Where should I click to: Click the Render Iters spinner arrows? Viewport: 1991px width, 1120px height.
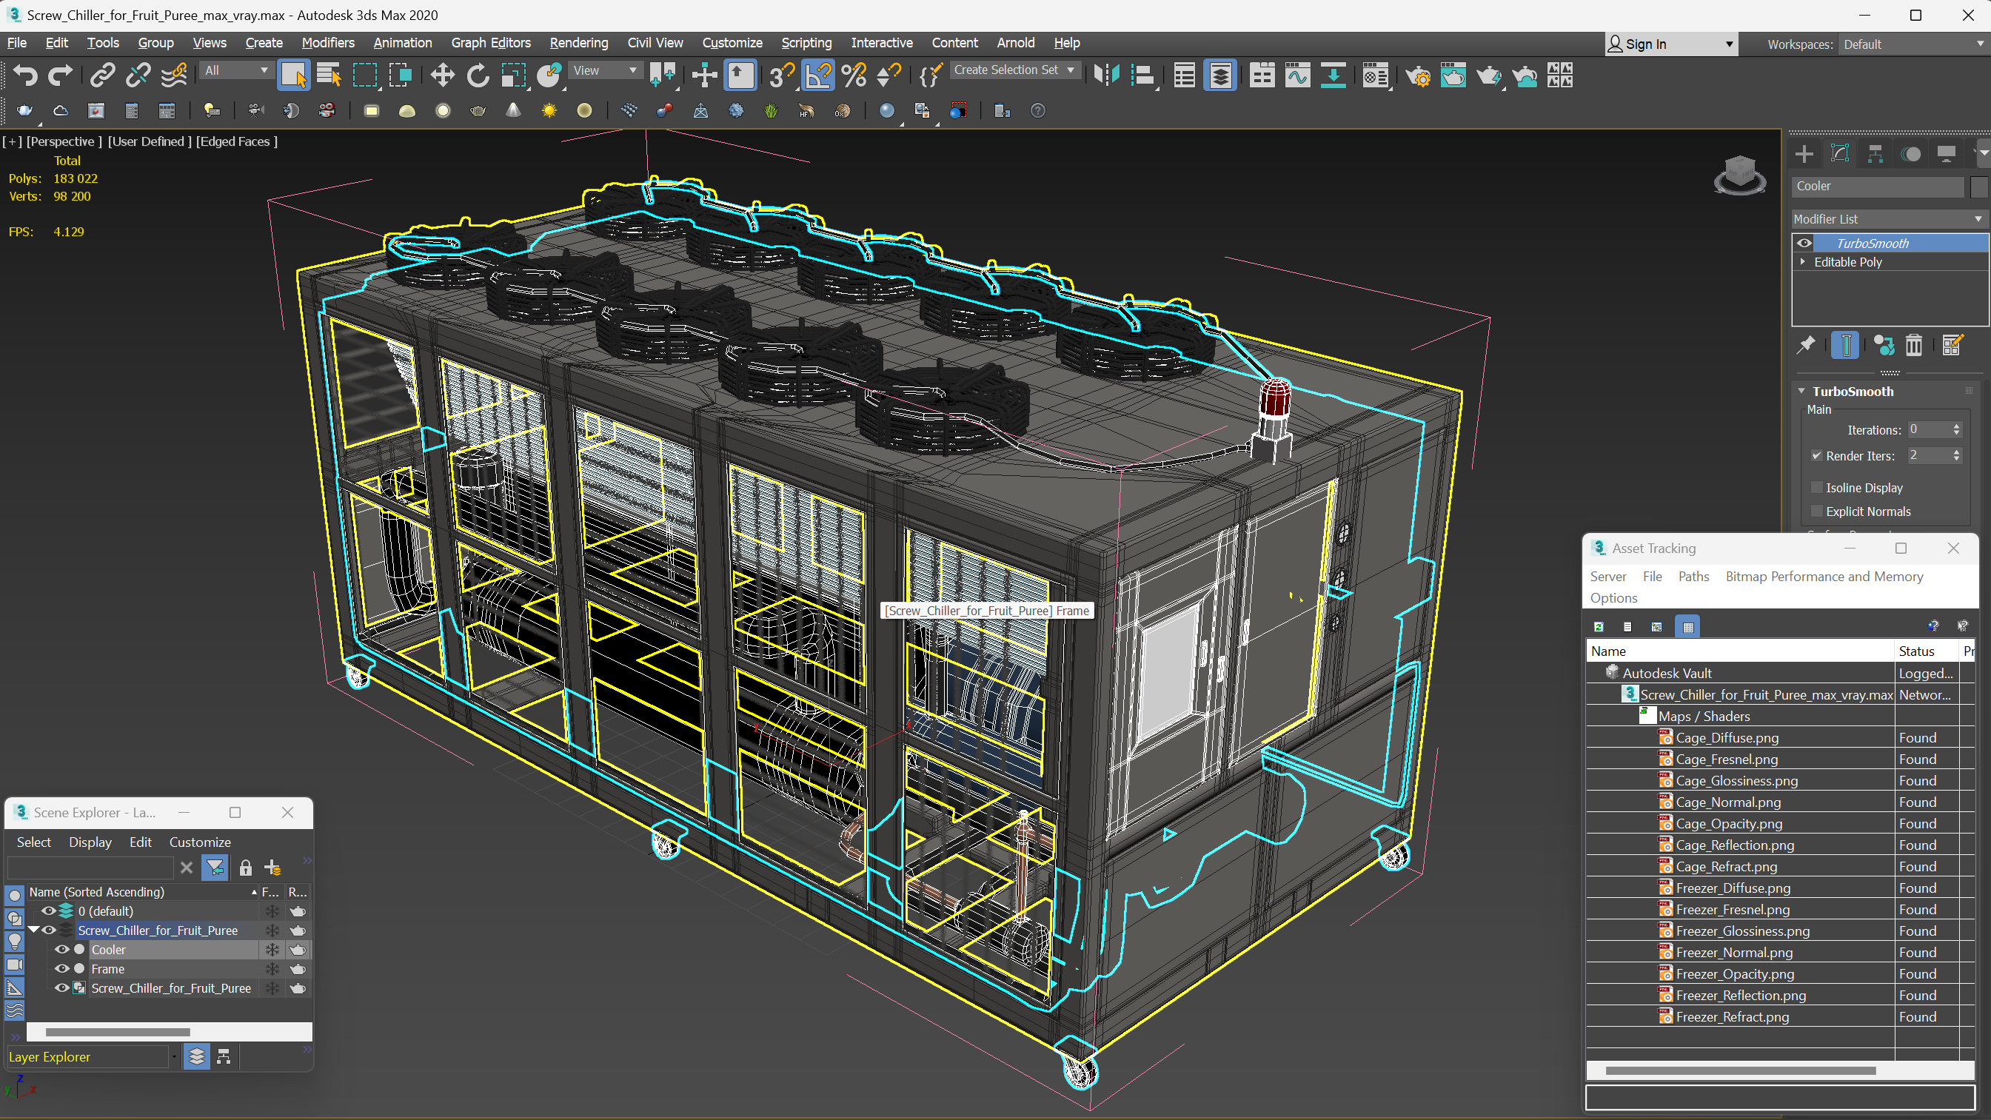pos(1956,456)
